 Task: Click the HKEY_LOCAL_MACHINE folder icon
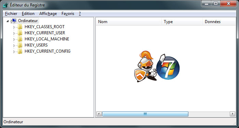click(20, 39)
